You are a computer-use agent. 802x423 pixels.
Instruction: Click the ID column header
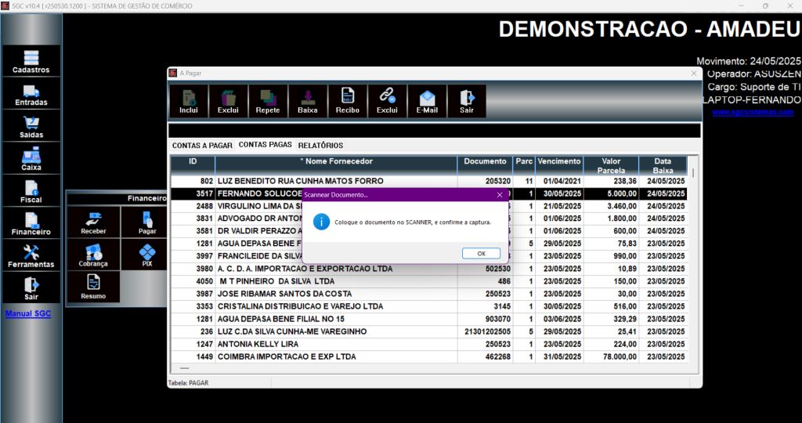point(193,165)
